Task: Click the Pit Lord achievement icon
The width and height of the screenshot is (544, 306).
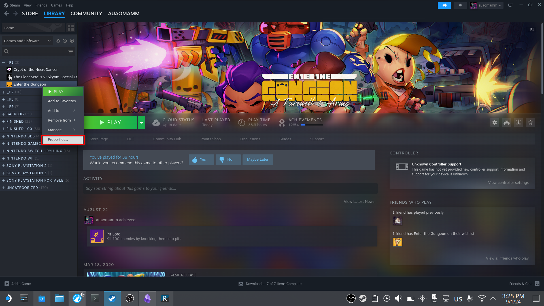Action: click(97, 236)
